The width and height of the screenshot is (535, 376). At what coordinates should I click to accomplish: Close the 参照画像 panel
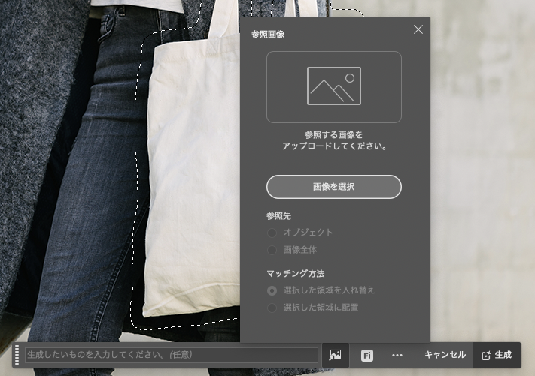click(418, 29)
